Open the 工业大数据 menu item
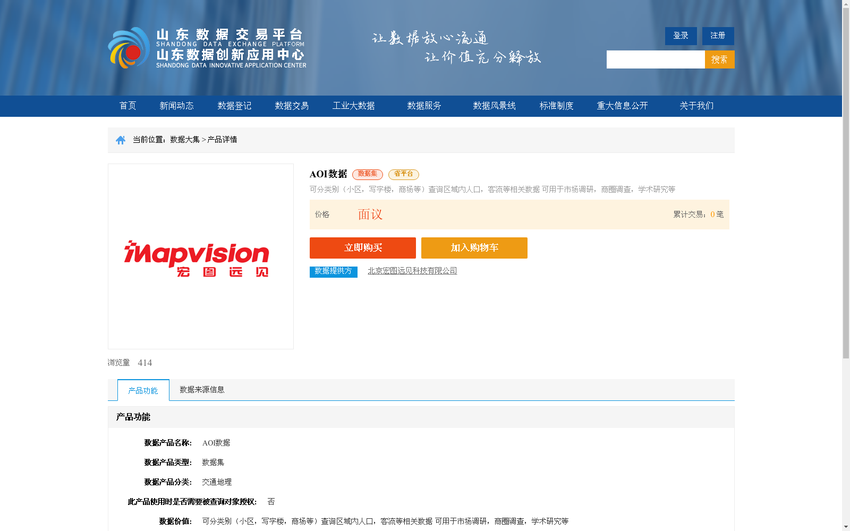 354,106
